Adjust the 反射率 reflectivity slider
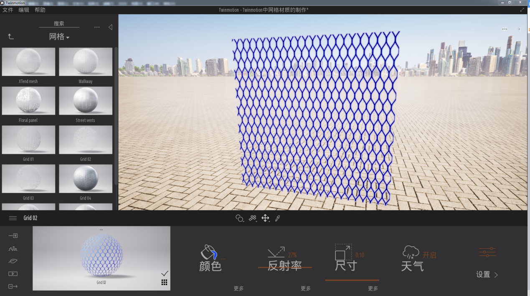This screenshot has height=296, width=530. click(285, 267)
